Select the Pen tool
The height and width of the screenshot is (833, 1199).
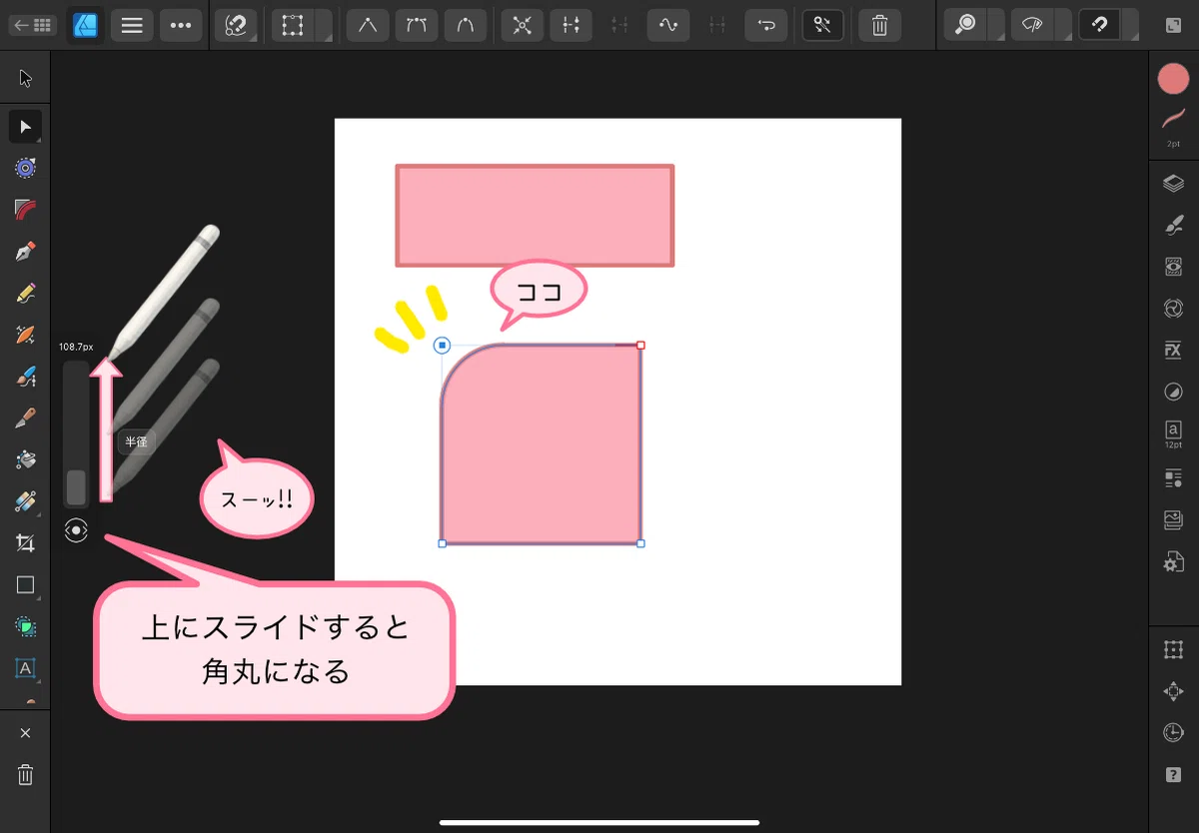[x=26, y=251]
